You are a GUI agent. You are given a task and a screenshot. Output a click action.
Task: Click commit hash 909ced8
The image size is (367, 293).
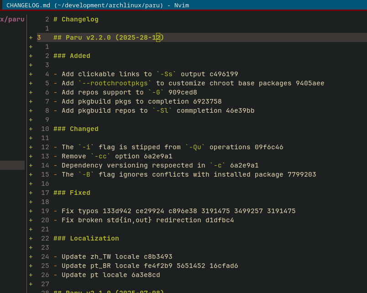(183, 92)
